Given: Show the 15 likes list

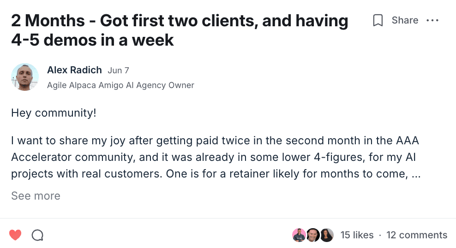Looking at the screenshot, I should point(357,235).
